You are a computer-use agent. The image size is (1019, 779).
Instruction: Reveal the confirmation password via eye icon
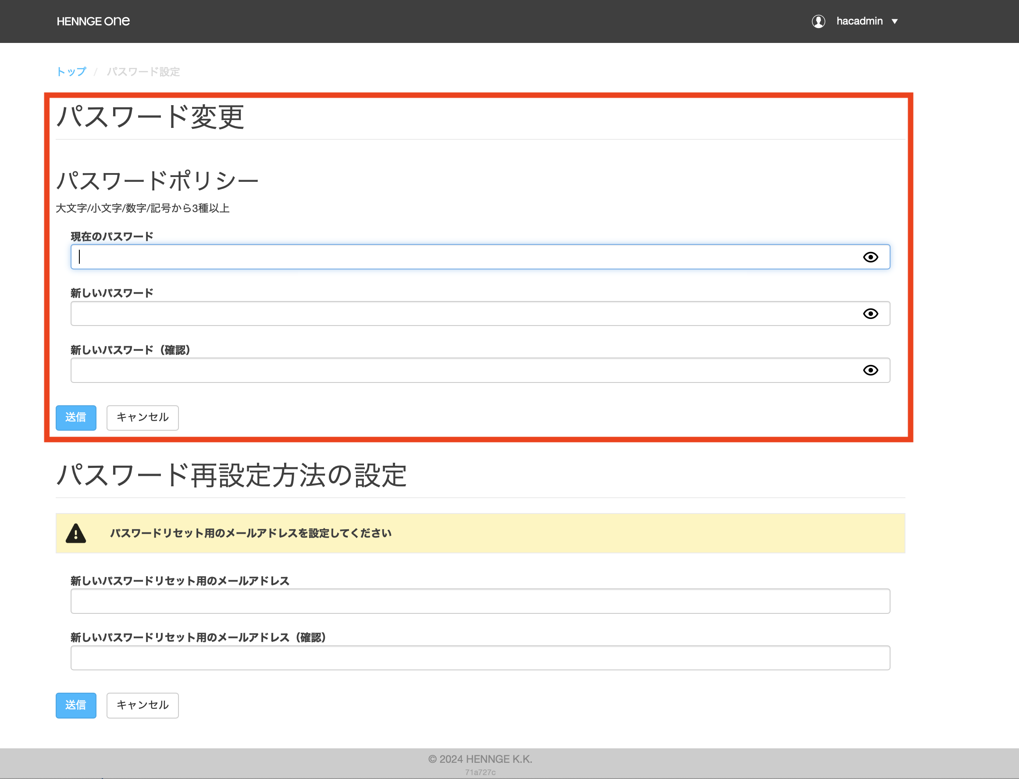pos(870,370)
